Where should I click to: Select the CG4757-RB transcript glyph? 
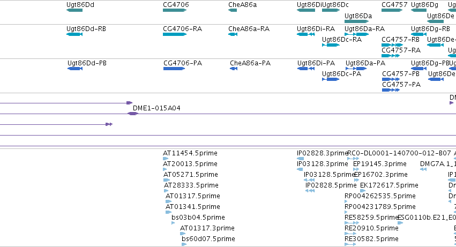coord(392,45)
